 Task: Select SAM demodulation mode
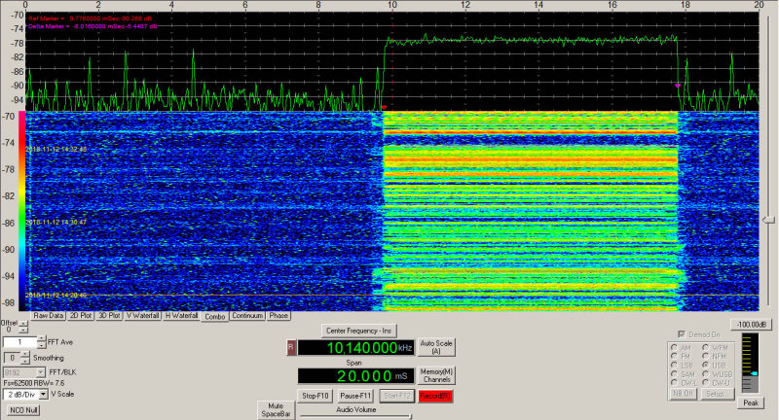coord(674,374)
